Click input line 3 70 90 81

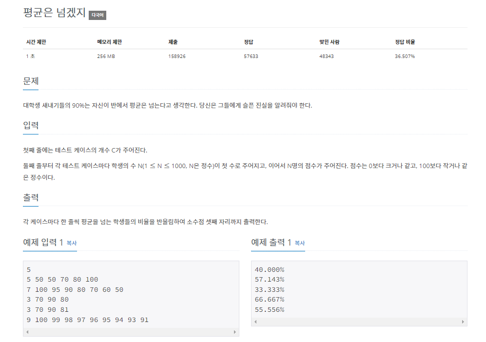pos(48,310)
